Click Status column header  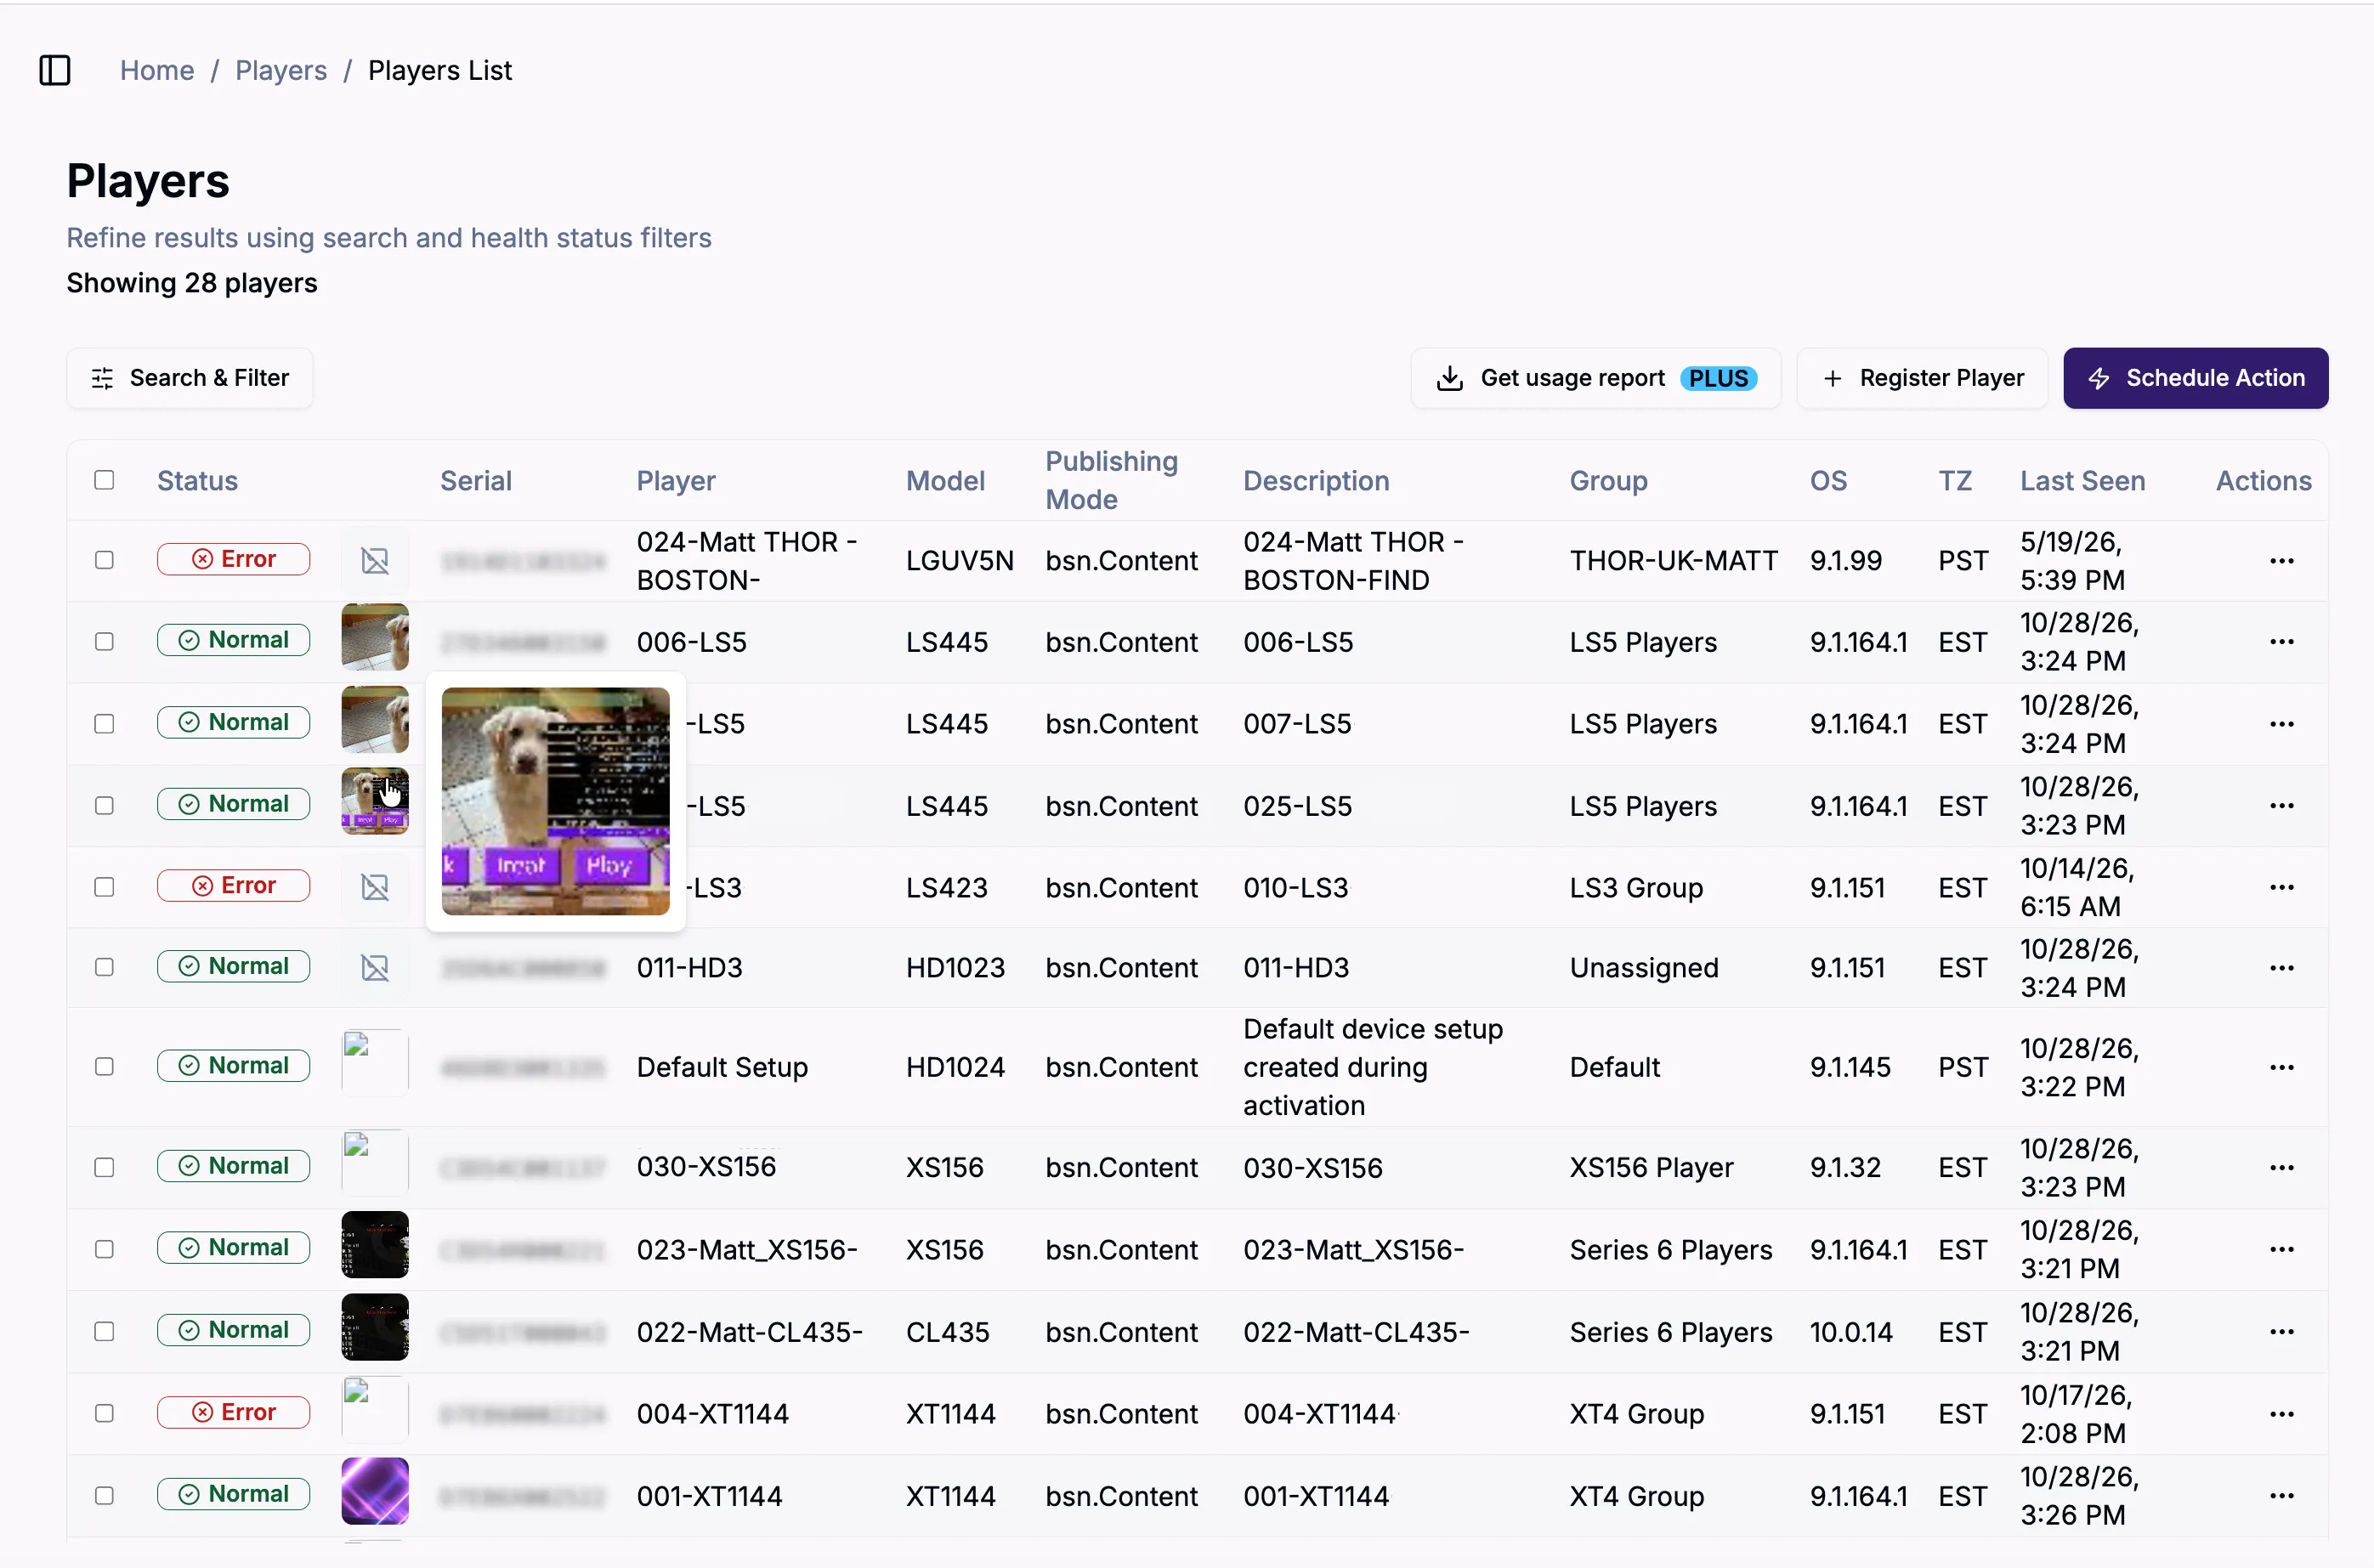tap(197, 481)
